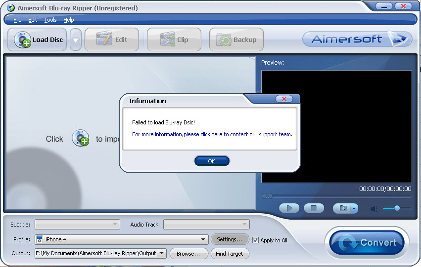This screenshot has height=267, width=421.
Task: Click the black preview video area
Action: [x=337, y=127]
